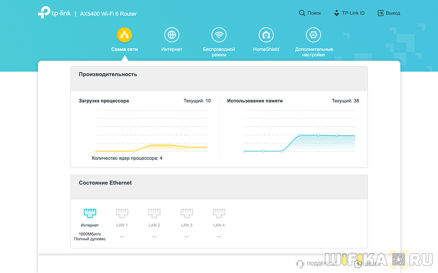Select the blue Интернет Ethernet port icon
Image resolution: width=438 pixels, height=273 pixels.
(x=90, y=213)
